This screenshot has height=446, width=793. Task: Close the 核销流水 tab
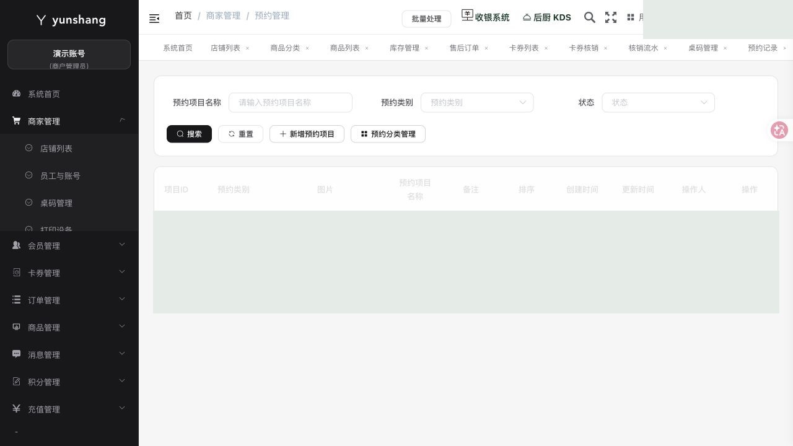pos(666,48)
